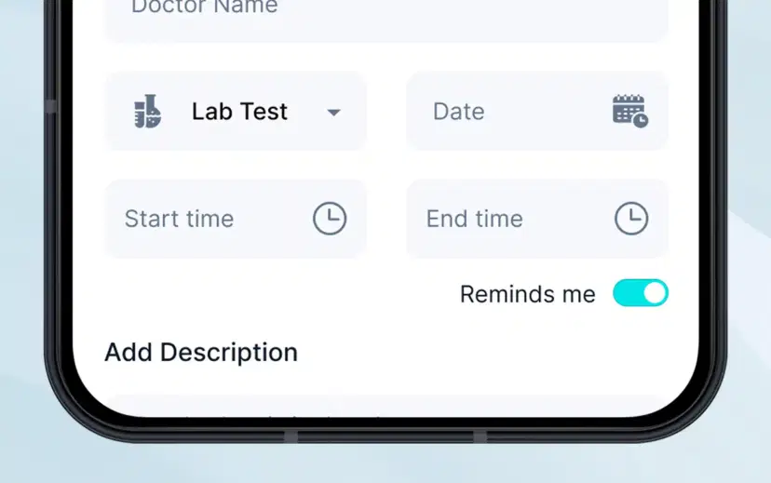Open the calendar date picker icon
The image size is (771, 483).
pyautogui.click(x=629, y=111)
